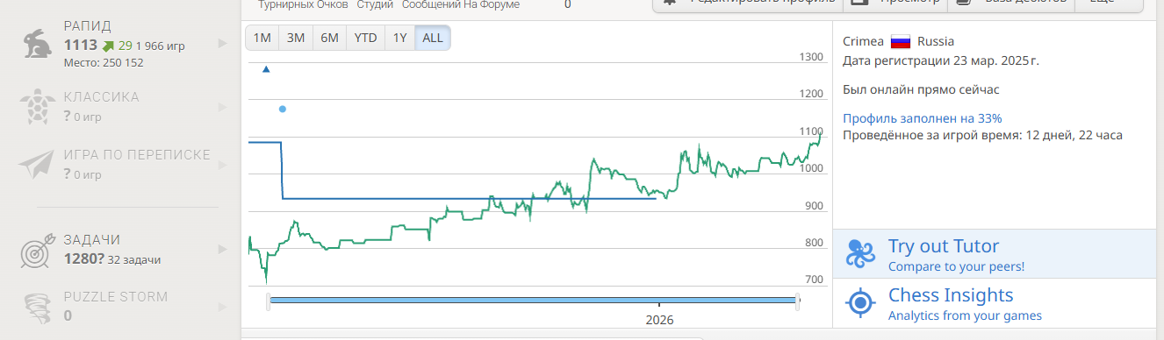Image resolution: width=1164 pixels, height=340 pixels.
Task: Click the octopus Tutor icon
Action: pos(860,253)
